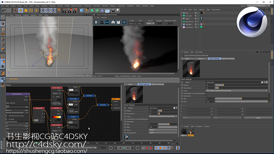Select the Disc object in Object Manager

[x=187, y=13]
